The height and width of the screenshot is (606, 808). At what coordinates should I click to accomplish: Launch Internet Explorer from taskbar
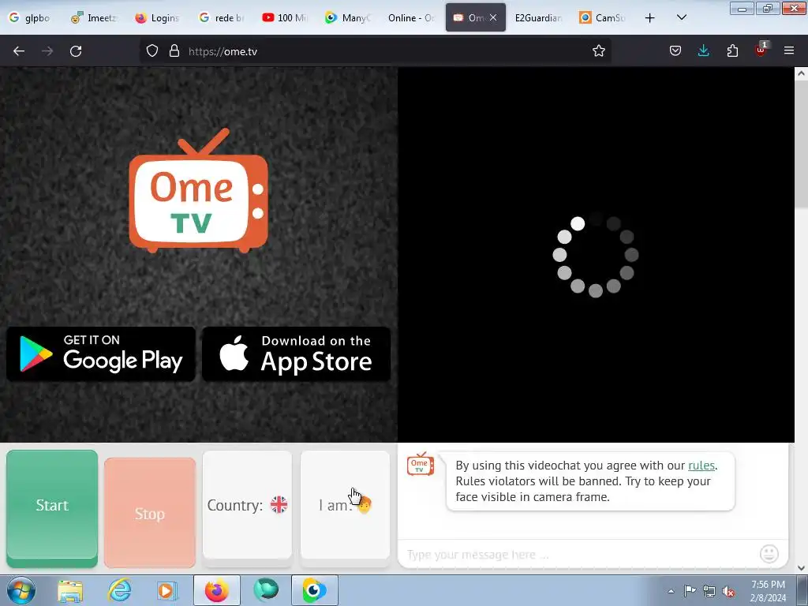pos(119,590)
